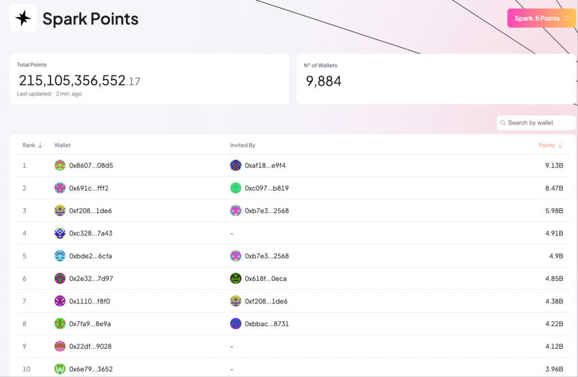This screenshot has width=578, height=377.
Task: Click the Last updated 2 min. ago text
Action: click(50, 94)
